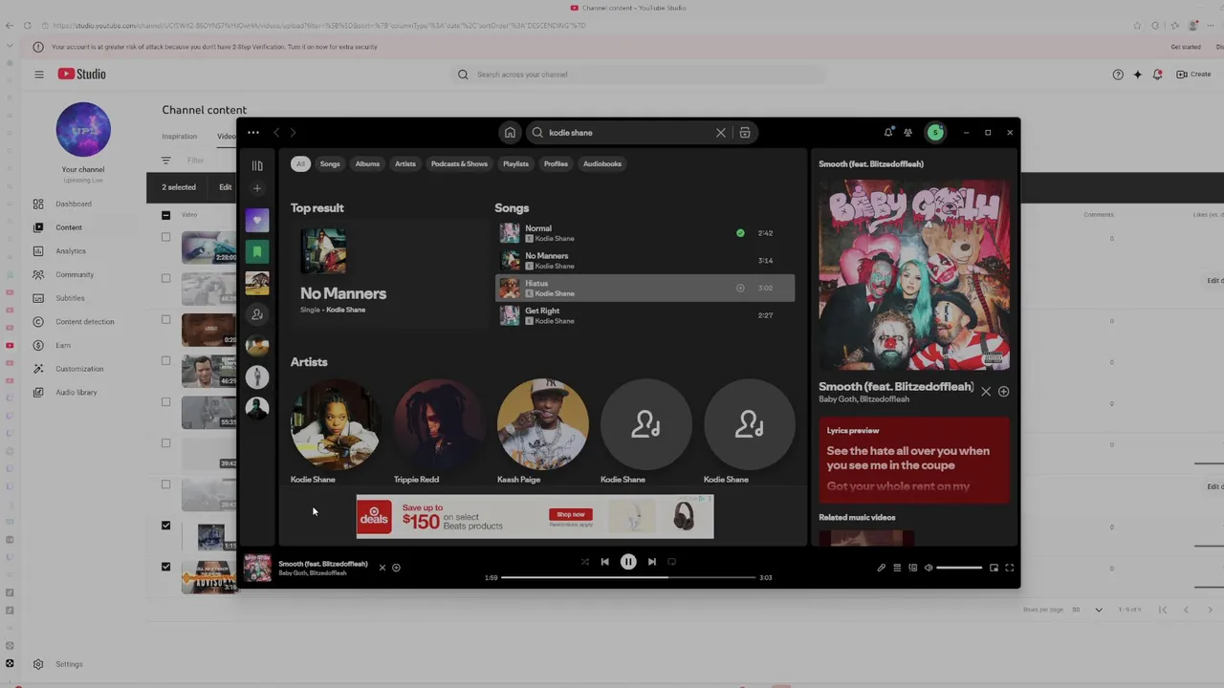Filter Spotify results by Audiobooks
1224x688 pixels.
point(602,164)
